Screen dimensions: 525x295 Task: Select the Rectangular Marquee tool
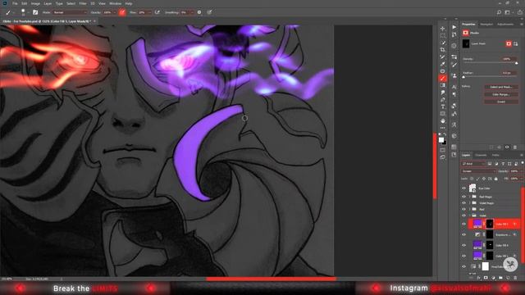pyautogui.click(x=443, y=36)
